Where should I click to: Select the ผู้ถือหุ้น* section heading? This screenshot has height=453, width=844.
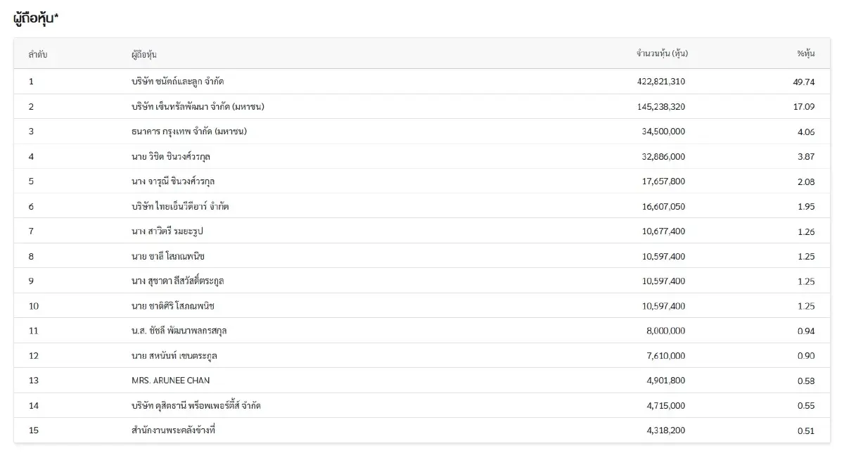tap(37, 20)
